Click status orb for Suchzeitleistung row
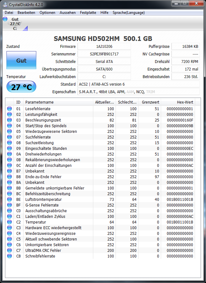Viewport: 206px width, 283px height. [9, 143]
